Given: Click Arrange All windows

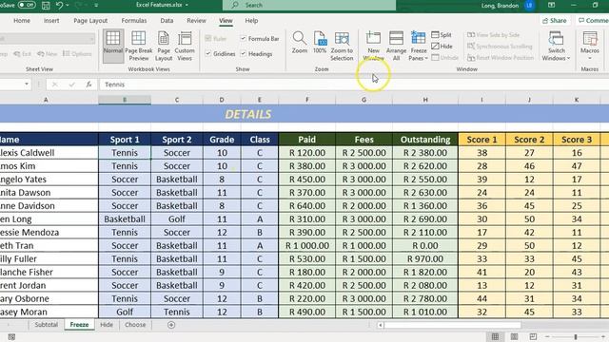Looking at the screenshot, I should [396, 46].
